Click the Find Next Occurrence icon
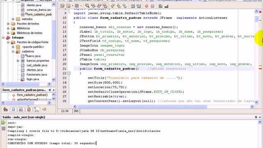263x148 pixels. tap(99, 6)
